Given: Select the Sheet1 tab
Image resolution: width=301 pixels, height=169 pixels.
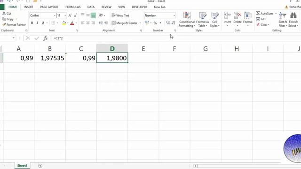Looking at the screenshot, I should pyautogui.click(x=22, y=166).
